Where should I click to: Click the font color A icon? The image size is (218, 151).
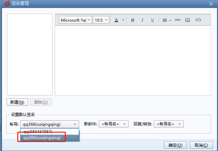(x=116, y=20)
